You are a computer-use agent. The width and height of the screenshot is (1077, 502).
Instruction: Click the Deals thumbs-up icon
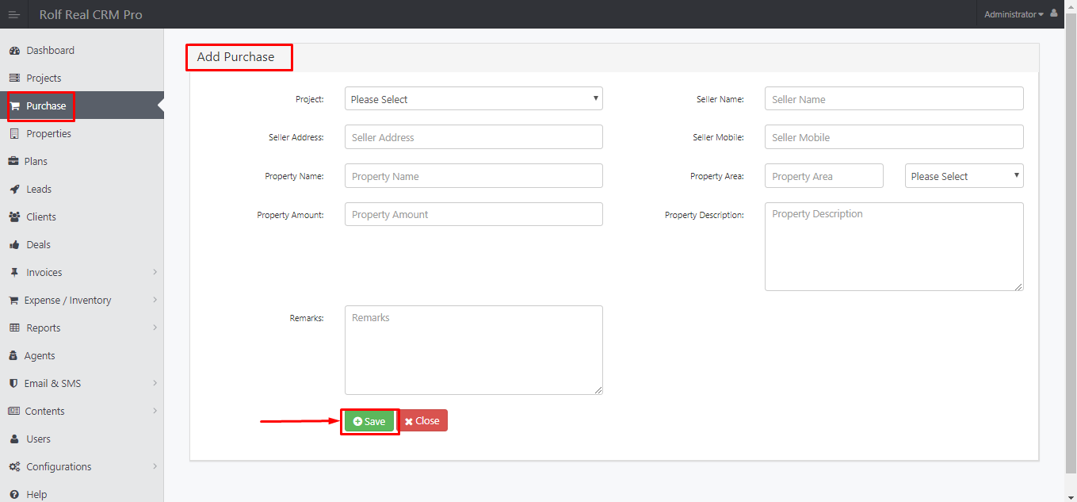(x=14, y=245)
